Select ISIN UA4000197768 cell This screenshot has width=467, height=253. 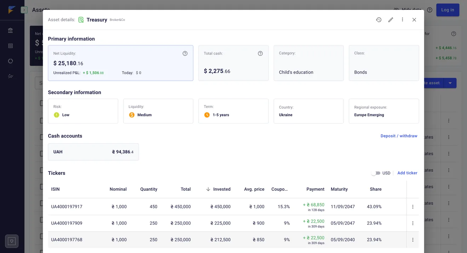tap(67, 240)
